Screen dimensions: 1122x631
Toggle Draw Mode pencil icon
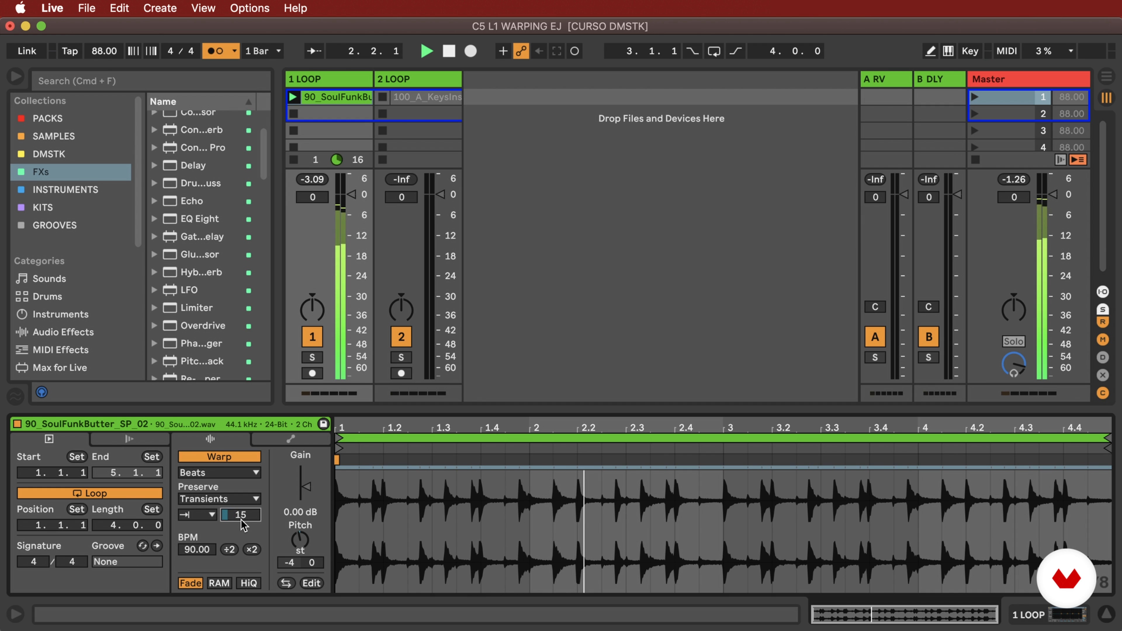[x=930, y=51]
